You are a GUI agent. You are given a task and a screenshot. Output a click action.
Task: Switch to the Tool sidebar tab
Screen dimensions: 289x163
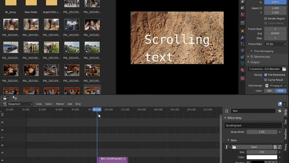(285, 122)
